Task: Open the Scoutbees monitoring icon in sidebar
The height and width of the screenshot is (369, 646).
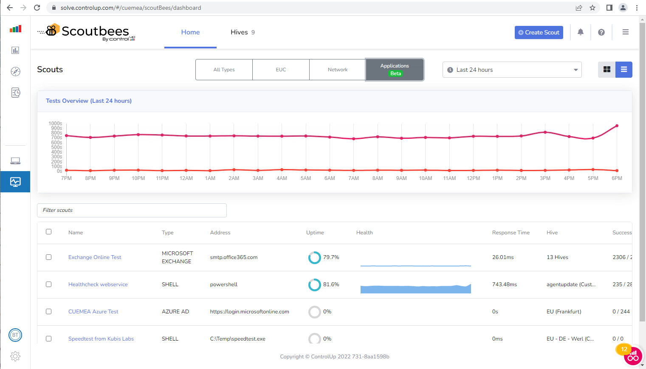Action: pyautogui.click(x=15, y=182)
